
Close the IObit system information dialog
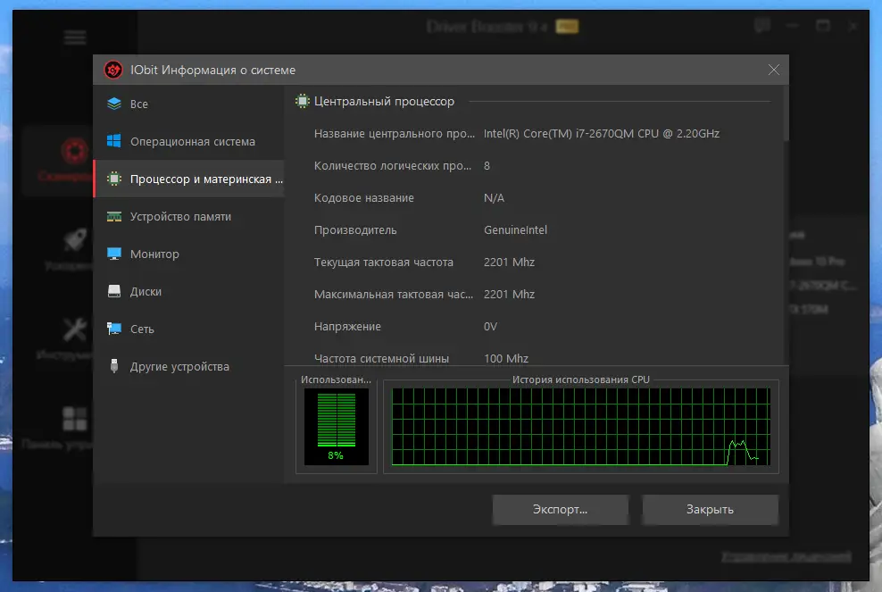click(x=774, y=70)
